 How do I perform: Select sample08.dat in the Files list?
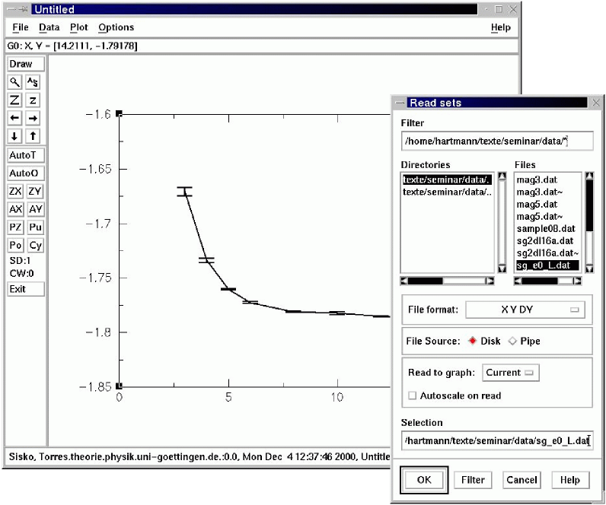point(545,228)
